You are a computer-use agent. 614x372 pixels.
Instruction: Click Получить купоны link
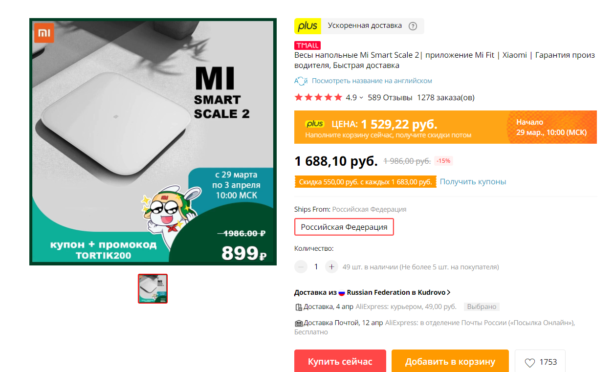(473, 182)
